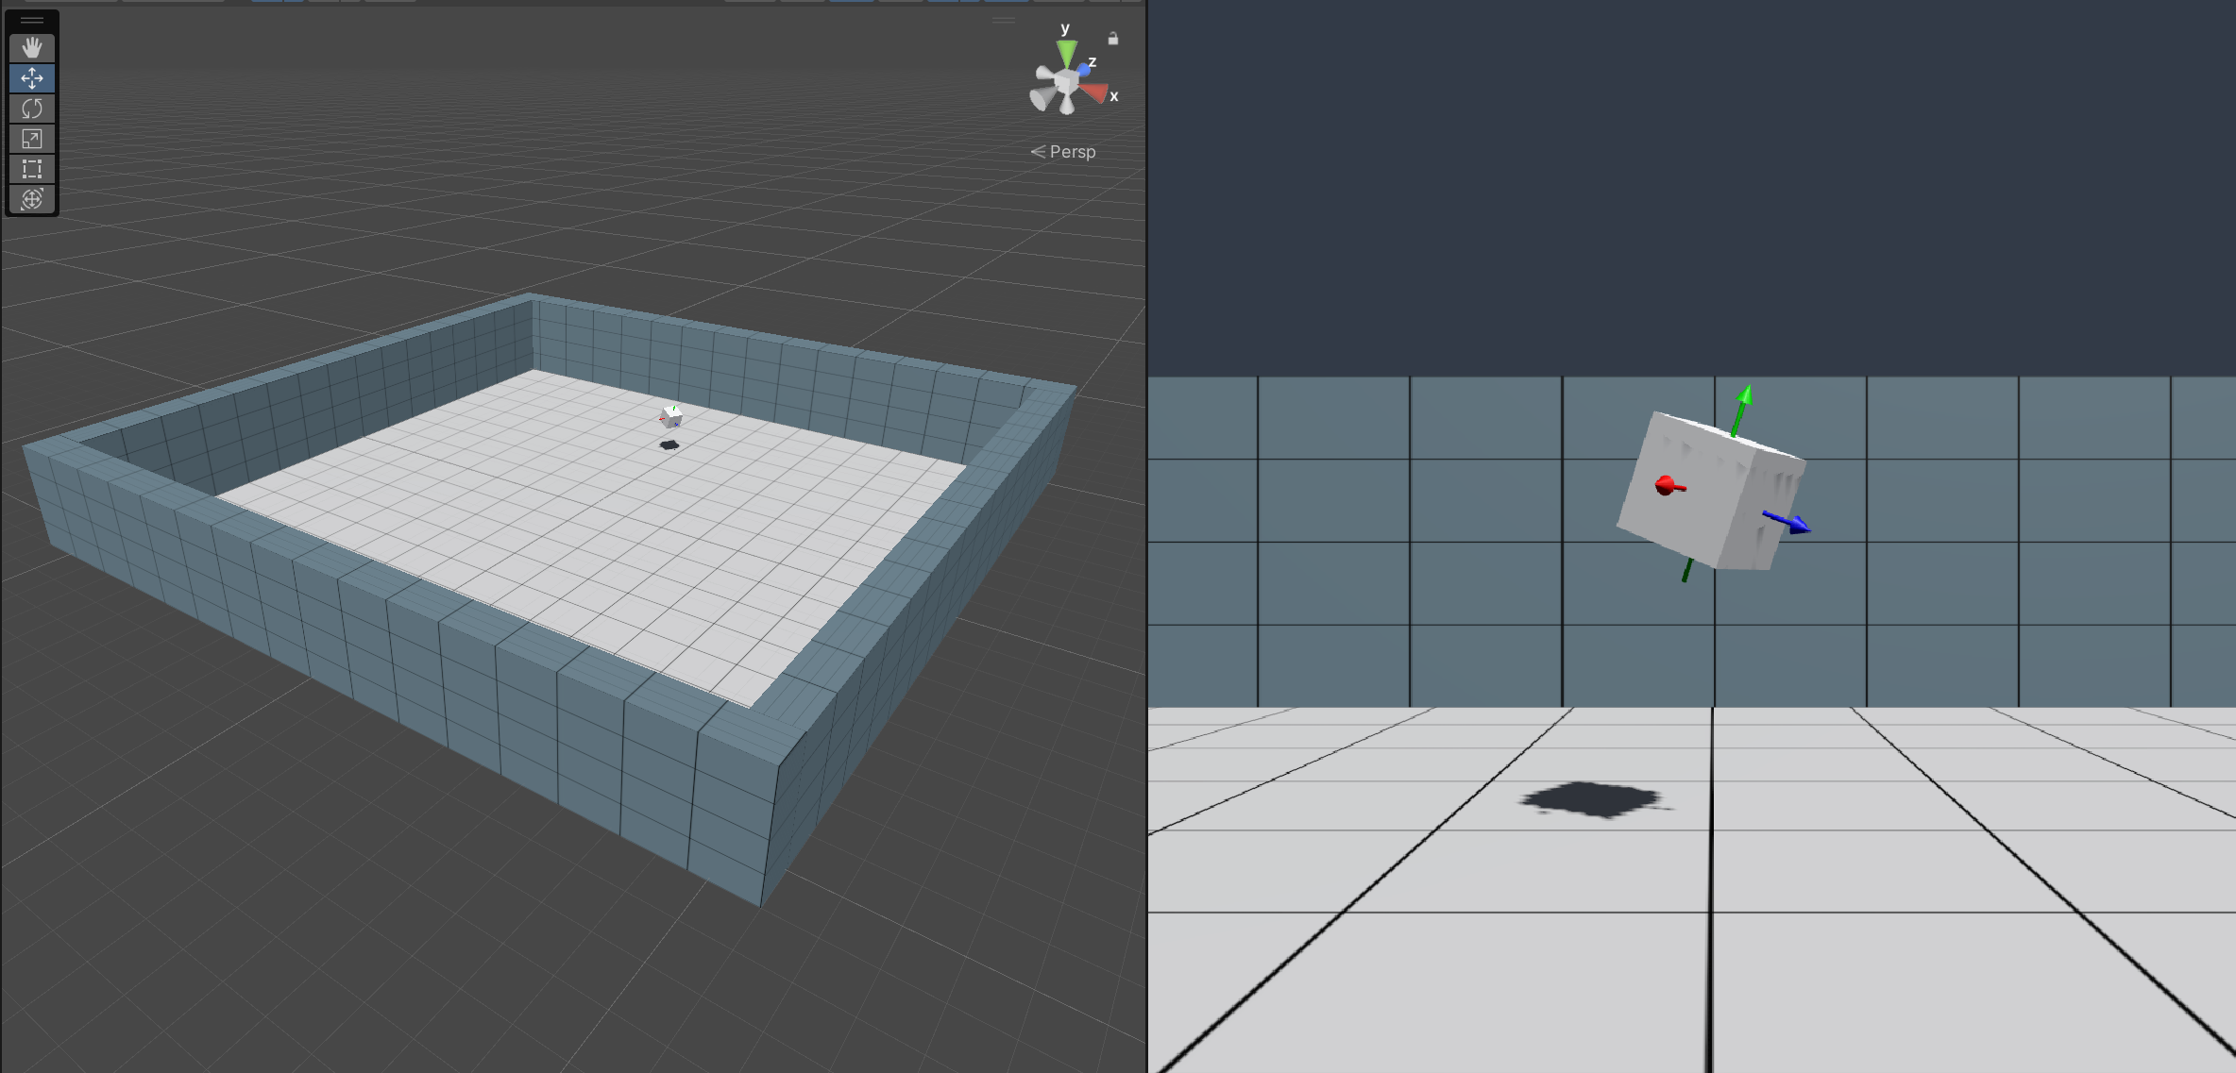Select the Scale tool
2236x1073 pixels.
click(31, 140)
